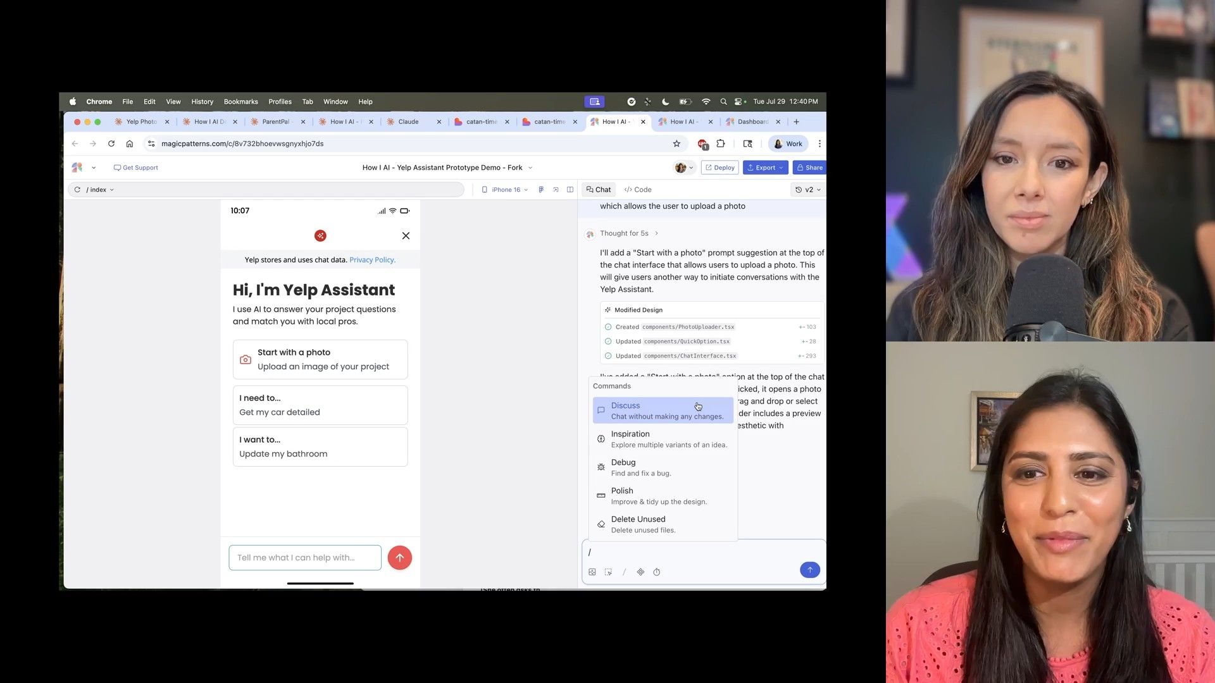The image size is (1215, 683).
Task: Open the Apple menu
Action: coord(73,101)
